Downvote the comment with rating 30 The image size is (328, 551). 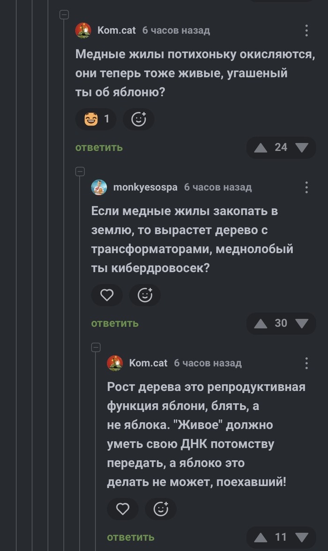tap(302, 323)
